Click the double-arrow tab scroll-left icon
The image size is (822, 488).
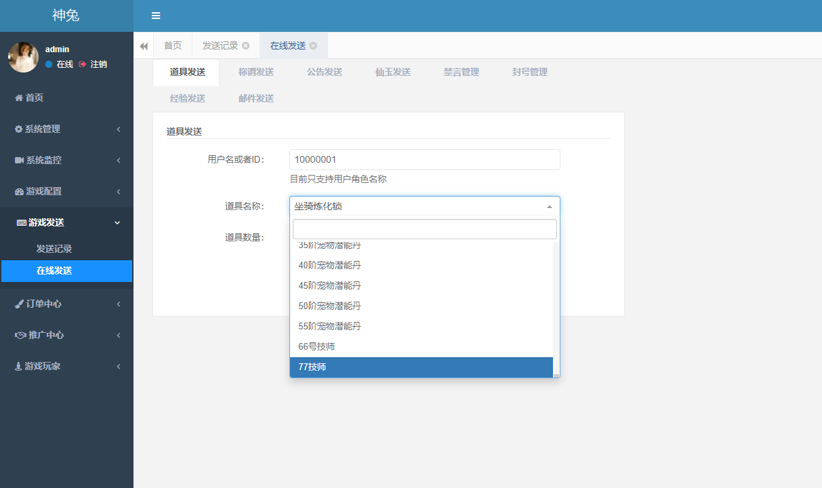pyautogui.click(x=144, y=46)
